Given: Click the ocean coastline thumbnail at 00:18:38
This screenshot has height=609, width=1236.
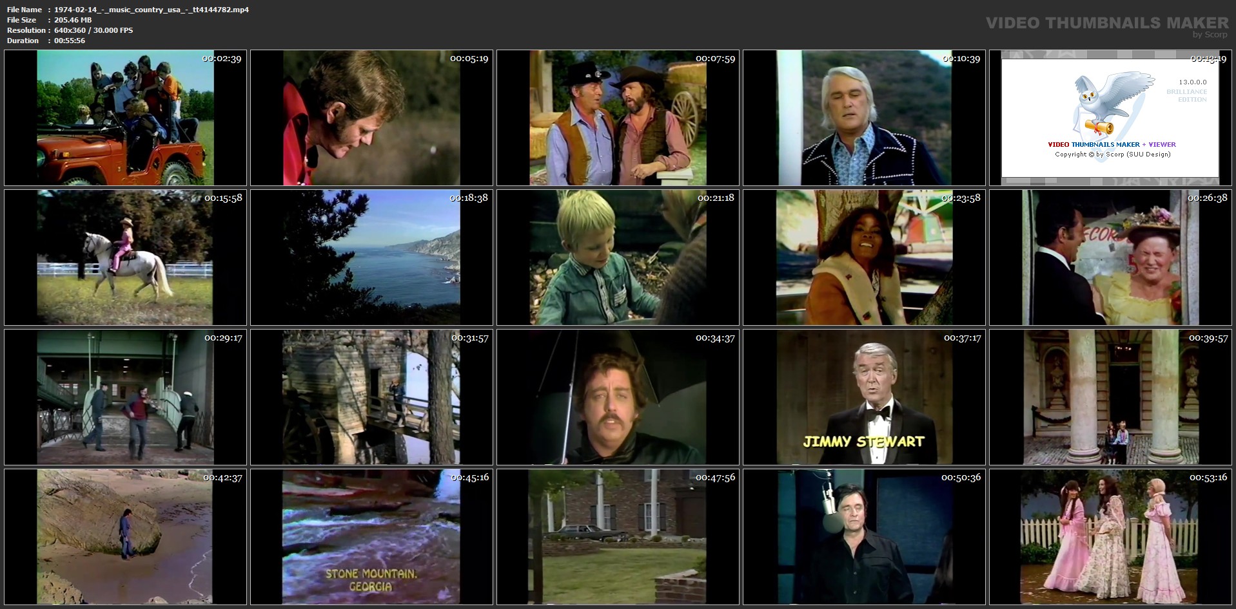Looking at the screenshot, I should (371, 258).
